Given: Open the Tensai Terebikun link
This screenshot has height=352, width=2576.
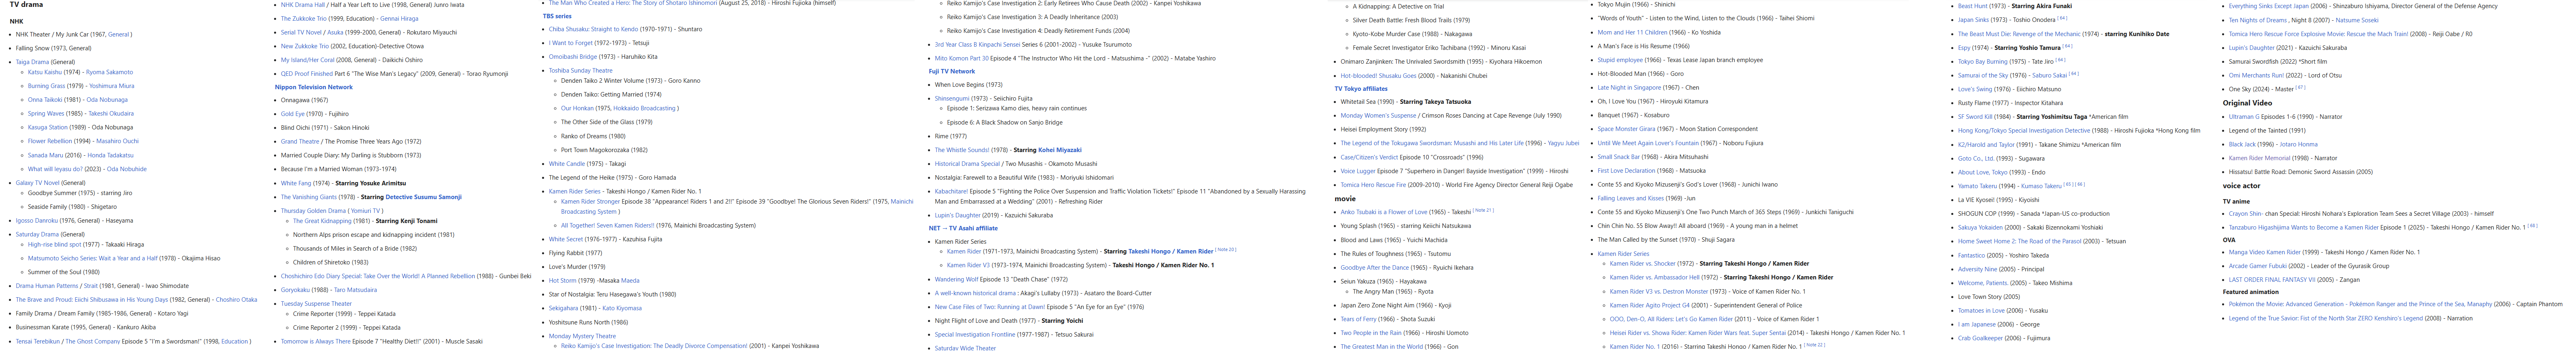Looking at the screenshot, I should click(38, 341).
